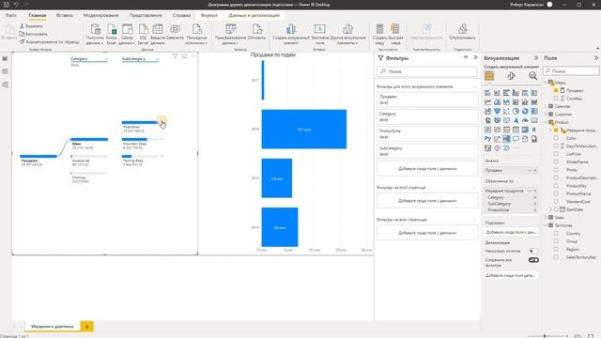
Task: Add a new report page
Action: point(86,326)
